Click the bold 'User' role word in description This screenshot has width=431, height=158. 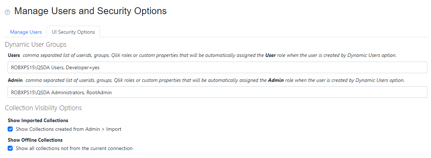[x=270, y=55]
